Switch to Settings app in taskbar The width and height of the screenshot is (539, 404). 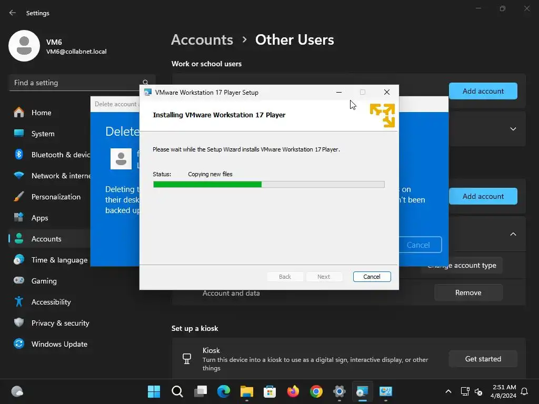[340, 391]
